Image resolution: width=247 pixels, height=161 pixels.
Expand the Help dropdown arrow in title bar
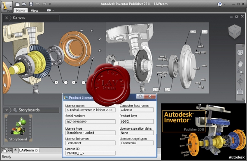[225, 4]
